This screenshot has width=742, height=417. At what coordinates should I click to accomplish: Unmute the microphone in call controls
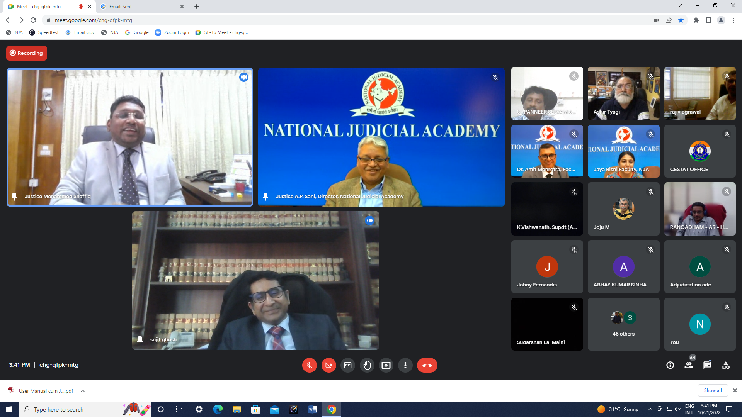click(309, 365)
